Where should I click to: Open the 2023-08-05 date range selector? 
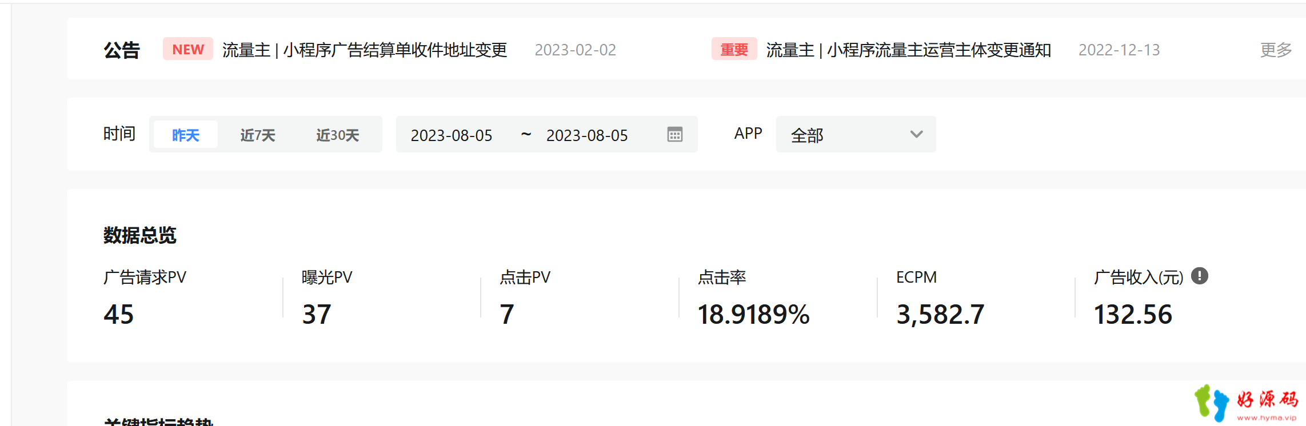(546, 135)
